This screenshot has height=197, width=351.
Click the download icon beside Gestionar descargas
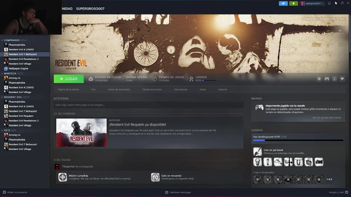tap(167, 192)
